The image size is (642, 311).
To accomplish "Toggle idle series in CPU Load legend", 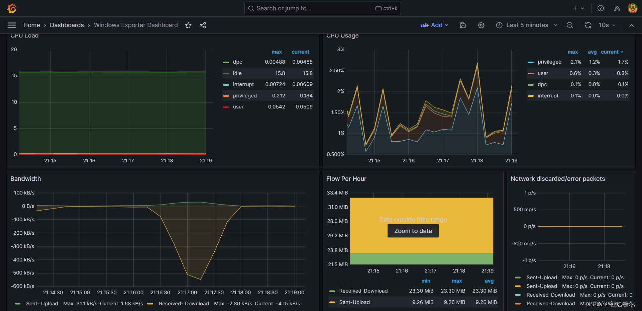I will [x=237, y=73].
